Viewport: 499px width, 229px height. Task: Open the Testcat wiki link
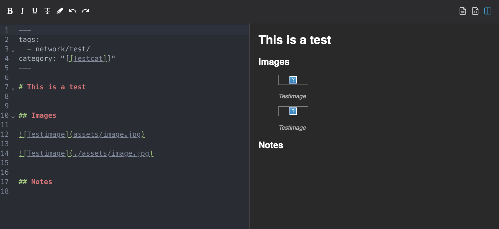(88, 59)
